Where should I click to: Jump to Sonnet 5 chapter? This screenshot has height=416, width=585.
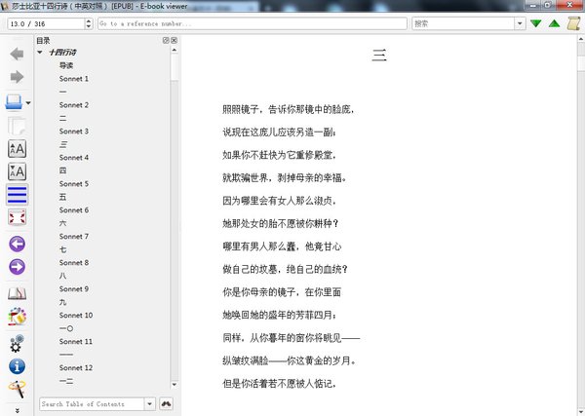pyautogui.click(x=74, y=184)
